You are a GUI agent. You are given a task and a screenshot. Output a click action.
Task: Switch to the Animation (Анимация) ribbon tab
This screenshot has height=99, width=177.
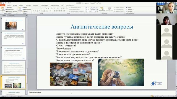pyautogui.click(x=36, y=5)
